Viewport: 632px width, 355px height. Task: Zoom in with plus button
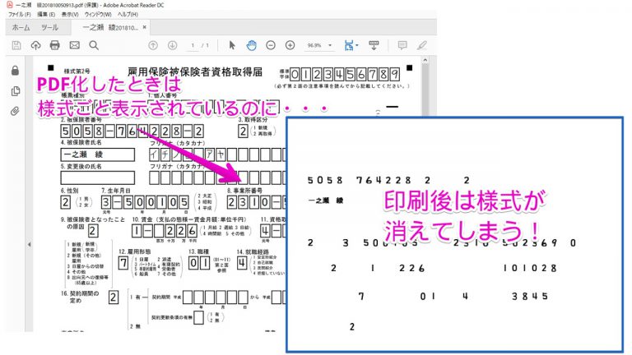pyautogui.click(x=290, y=45)
